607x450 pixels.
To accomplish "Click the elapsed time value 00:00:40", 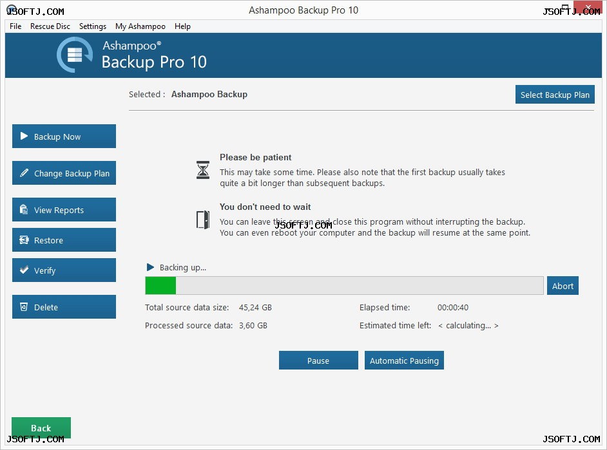I will 453,307.
